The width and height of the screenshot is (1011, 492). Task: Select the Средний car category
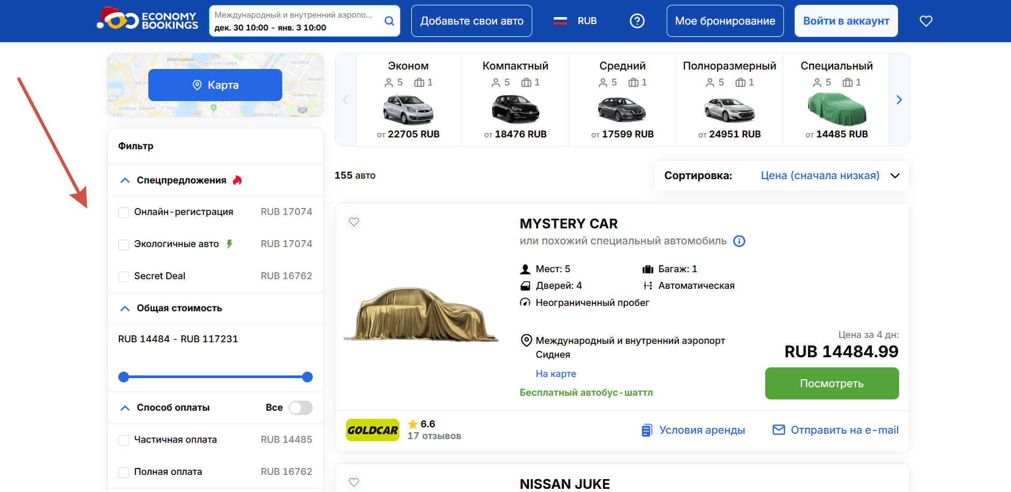click(x=622, y=99)
